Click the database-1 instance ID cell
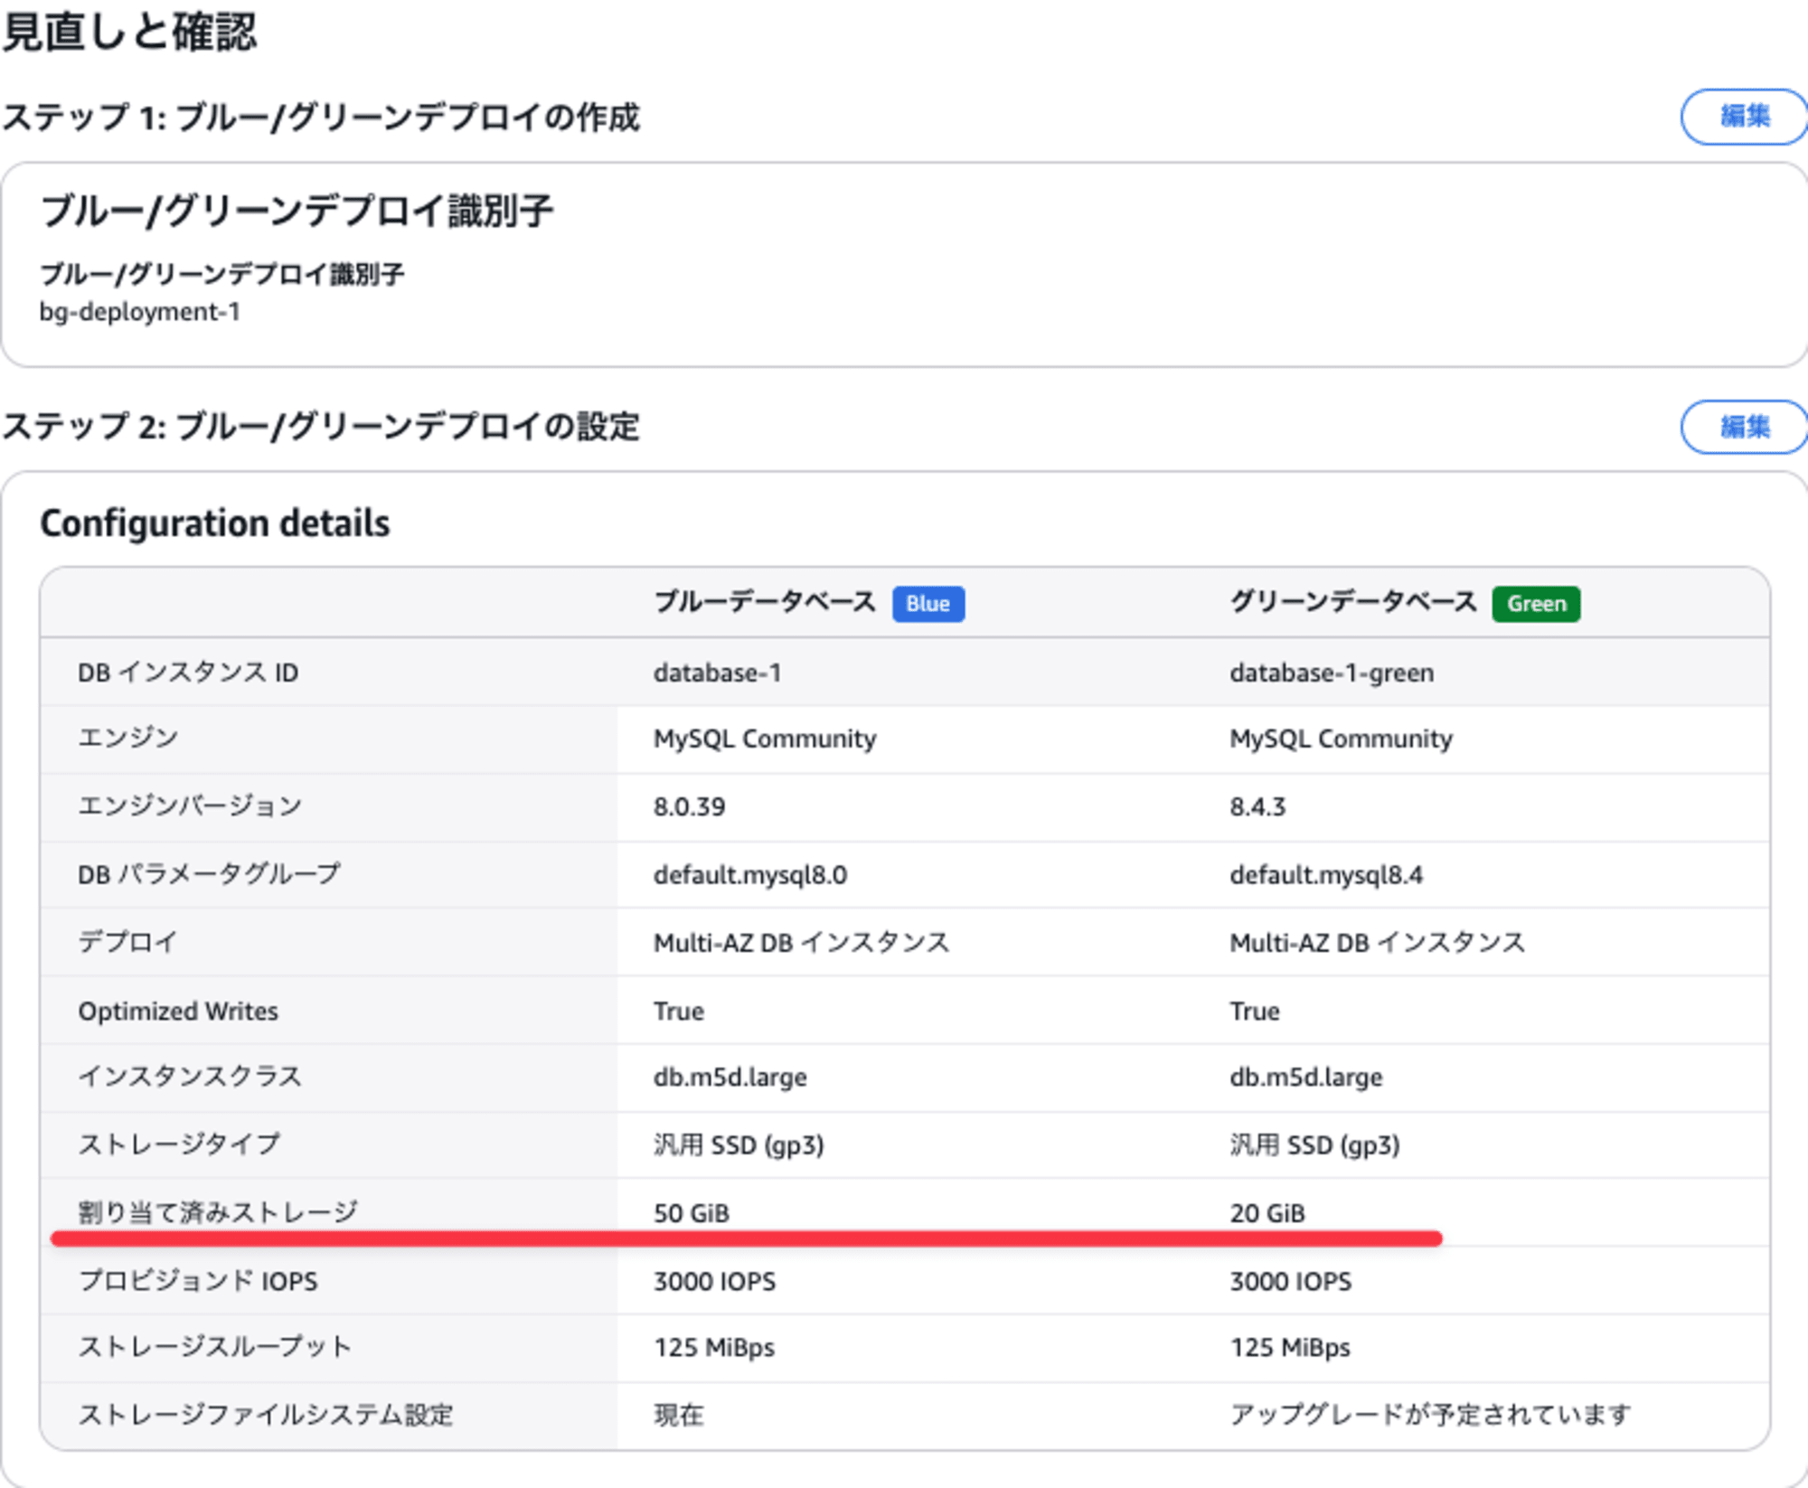The height and width of the screenshot is (1488, 1808). pyautogui.click(x=718, y=673)
